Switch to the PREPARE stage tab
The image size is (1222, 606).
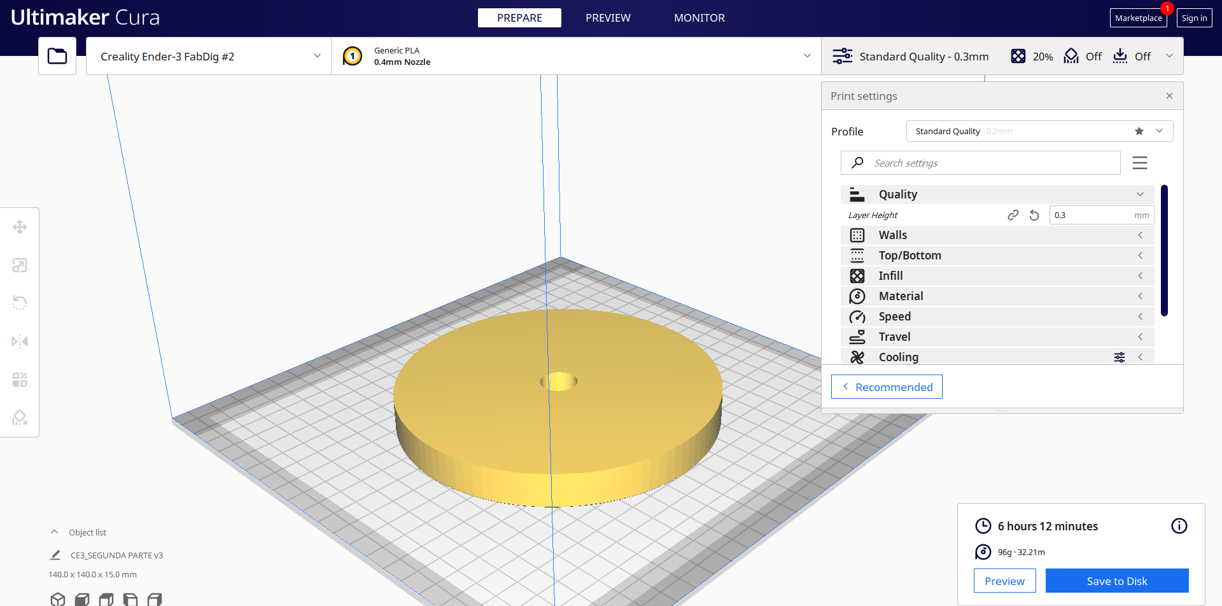[x=519, y=18]
